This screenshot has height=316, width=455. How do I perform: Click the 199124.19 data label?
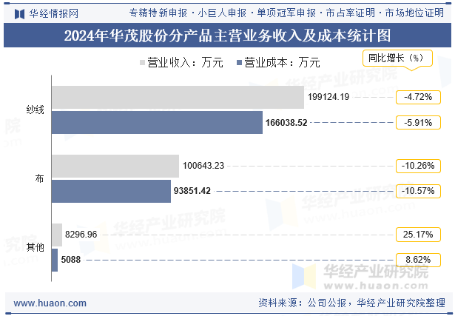click(x=328, y=97)
